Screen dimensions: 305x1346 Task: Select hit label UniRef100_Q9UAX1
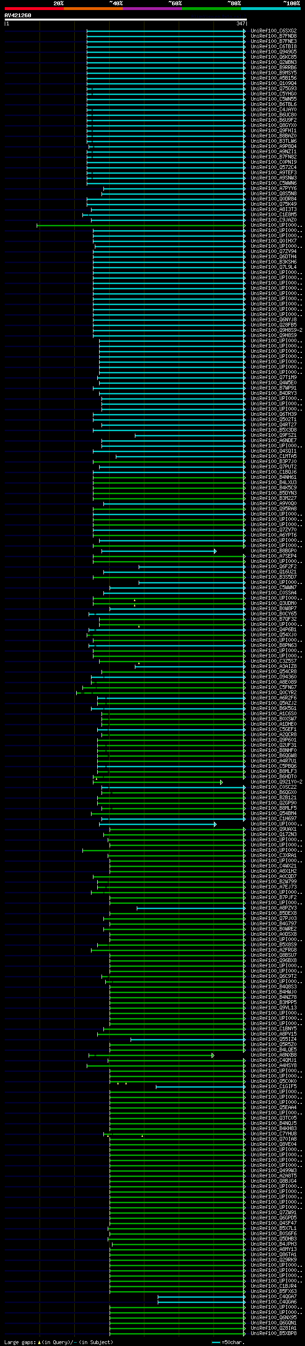[273, 829]
